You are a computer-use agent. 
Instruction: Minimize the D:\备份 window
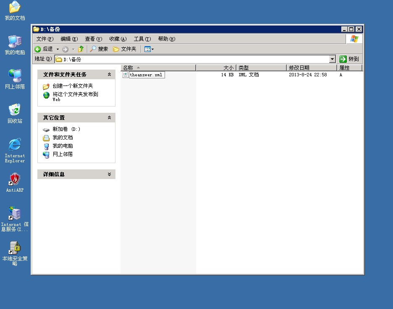pyautogui.click(x=345, y=29)
